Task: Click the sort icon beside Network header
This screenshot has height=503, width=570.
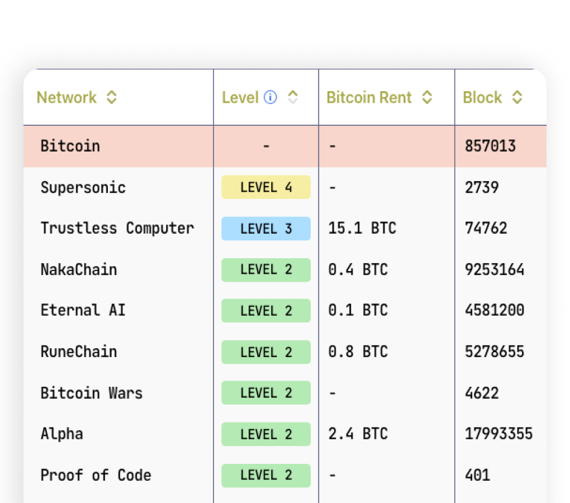Action: tap(112, 97)
